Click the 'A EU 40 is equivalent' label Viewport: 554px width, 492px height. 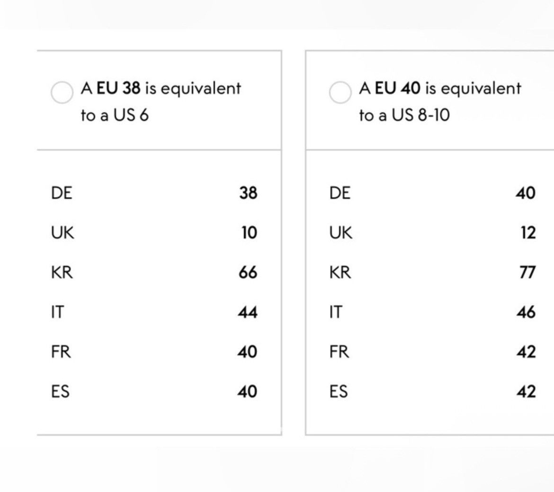pyautogui.click(x=440, y=88)
